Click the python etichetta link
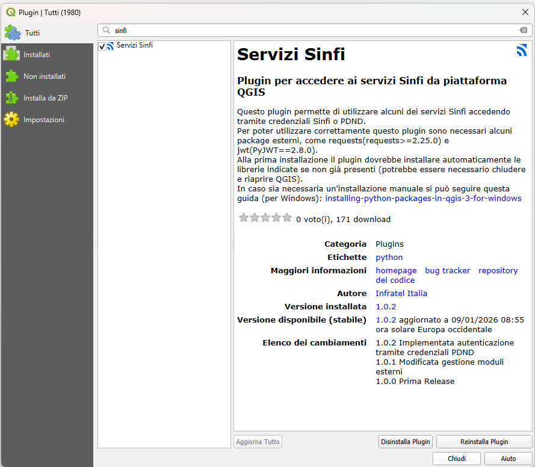The height and width of the screenshot is (467, 535). 389,257
